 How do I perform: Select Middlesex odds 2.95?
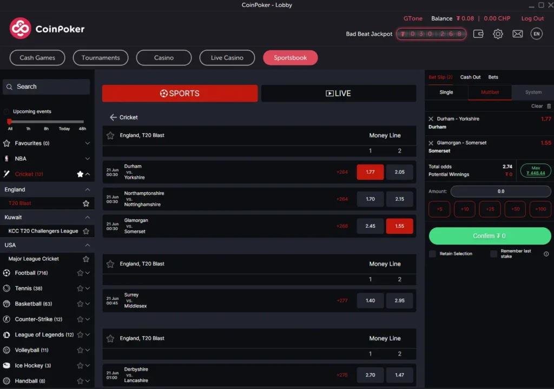(x=399, y=301)
